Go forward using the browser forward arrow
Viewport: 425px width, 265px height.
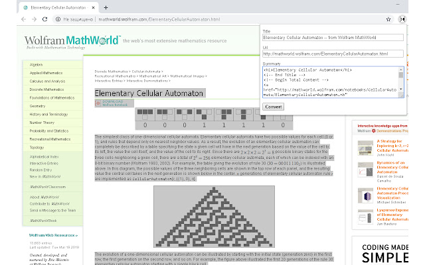tap(34, 19)
